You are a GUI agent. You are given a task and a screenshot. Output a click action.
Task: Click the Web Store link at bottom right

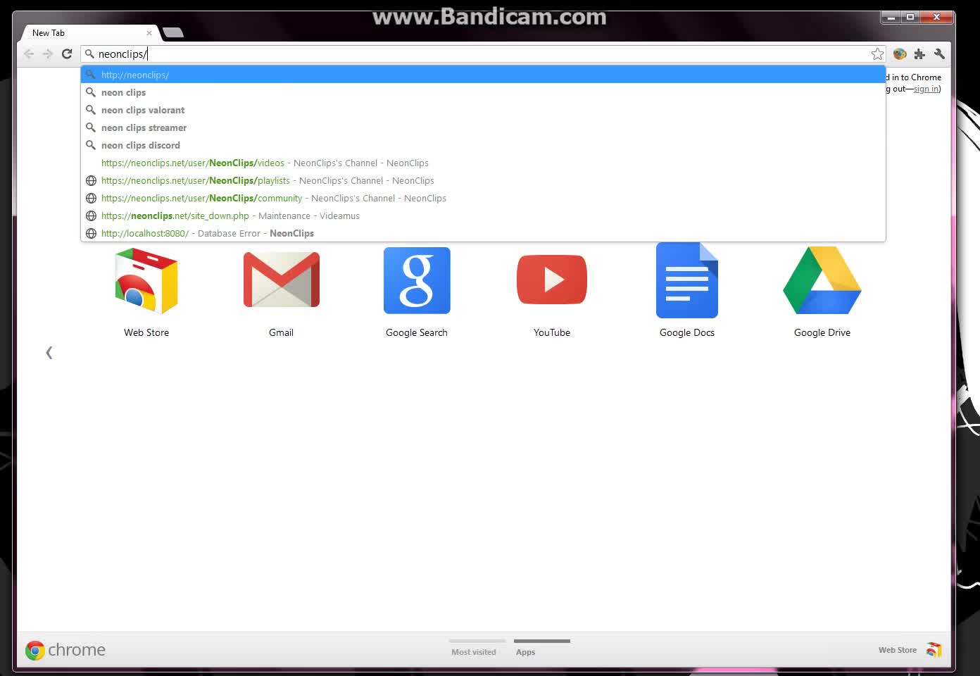tap(897, 650)
